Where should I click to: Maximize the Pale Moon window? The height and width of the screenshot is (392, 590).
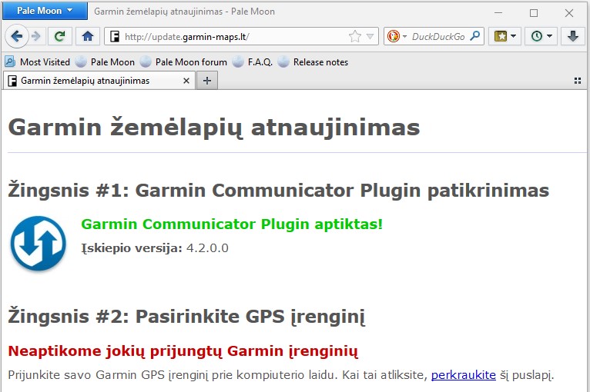(534, 13)
